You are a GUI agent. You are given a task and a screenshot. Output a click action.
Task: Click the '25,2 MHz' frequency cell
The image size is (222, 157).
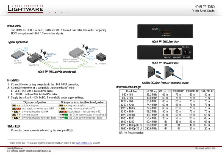tap(151, 94)
